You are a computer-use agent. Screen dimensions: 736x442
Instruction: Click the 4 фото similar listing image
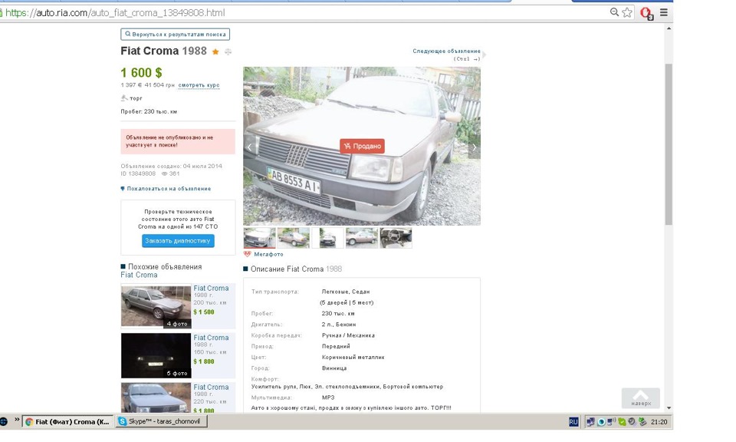(156, 305)
